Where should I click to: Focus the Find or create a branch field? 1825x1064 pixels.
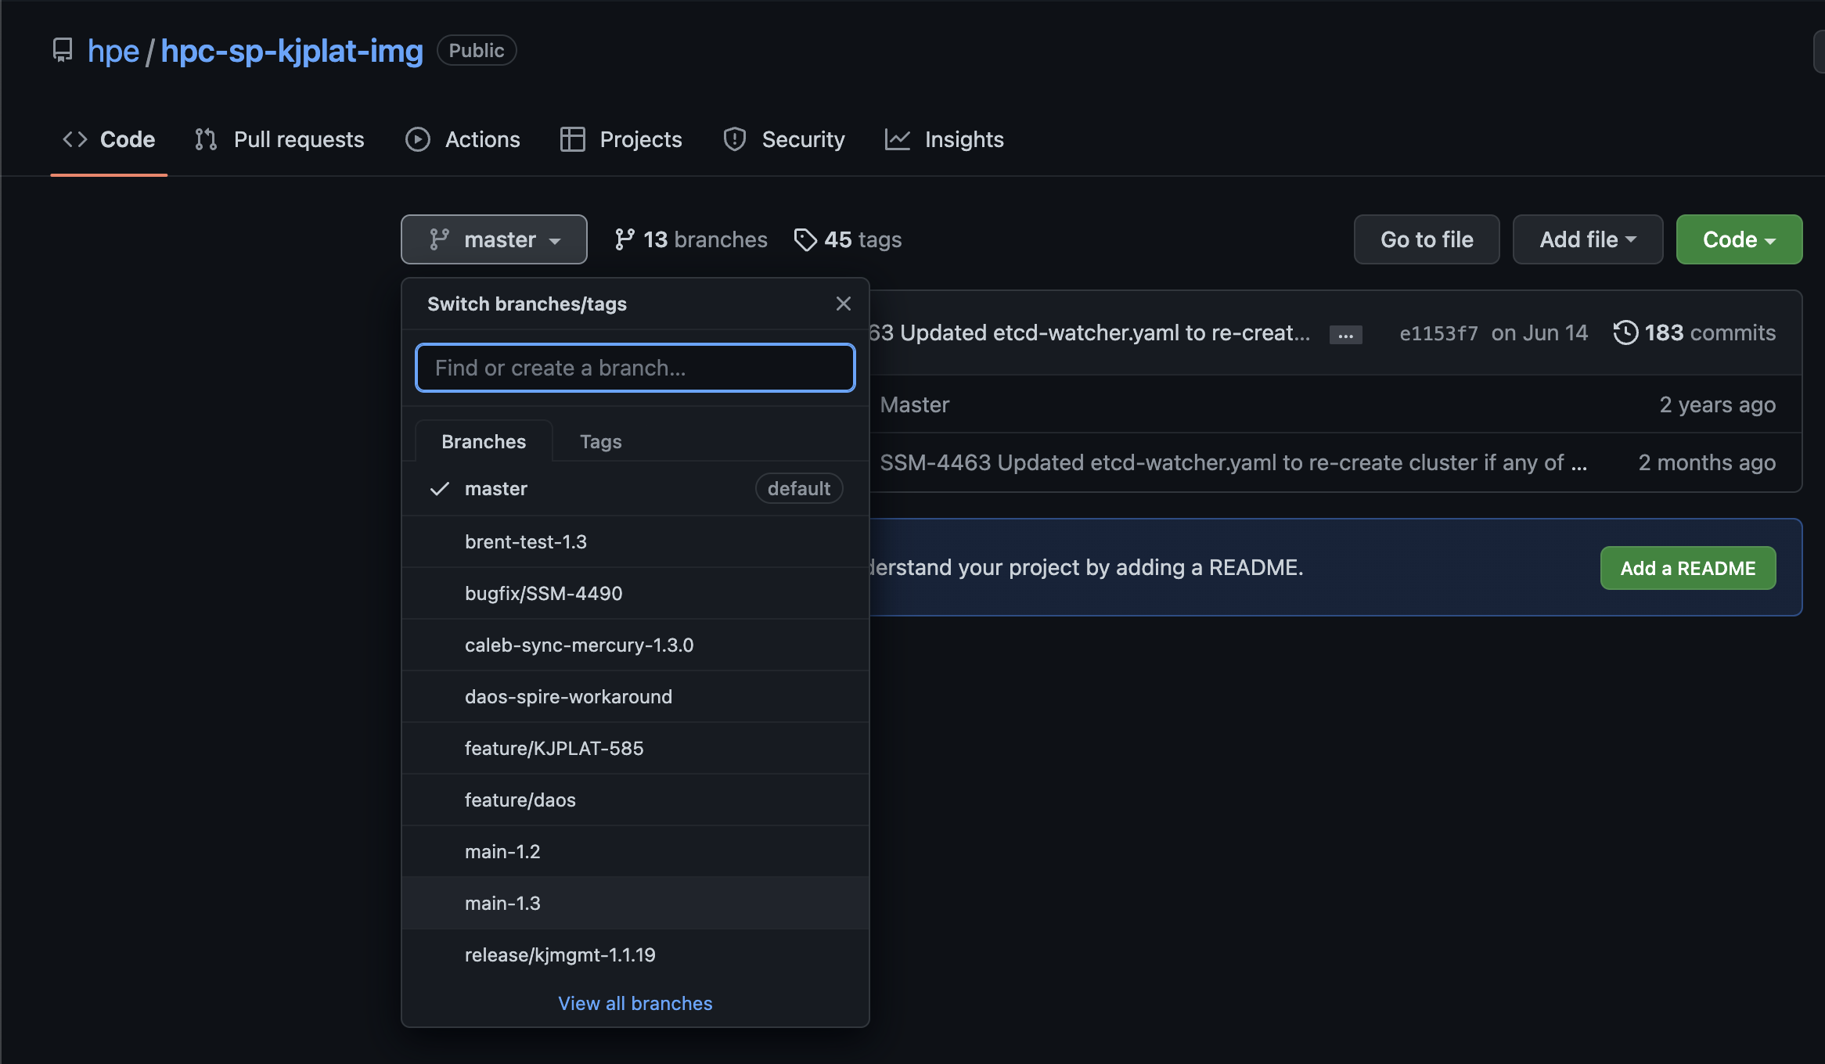click(x=635, y=368)
